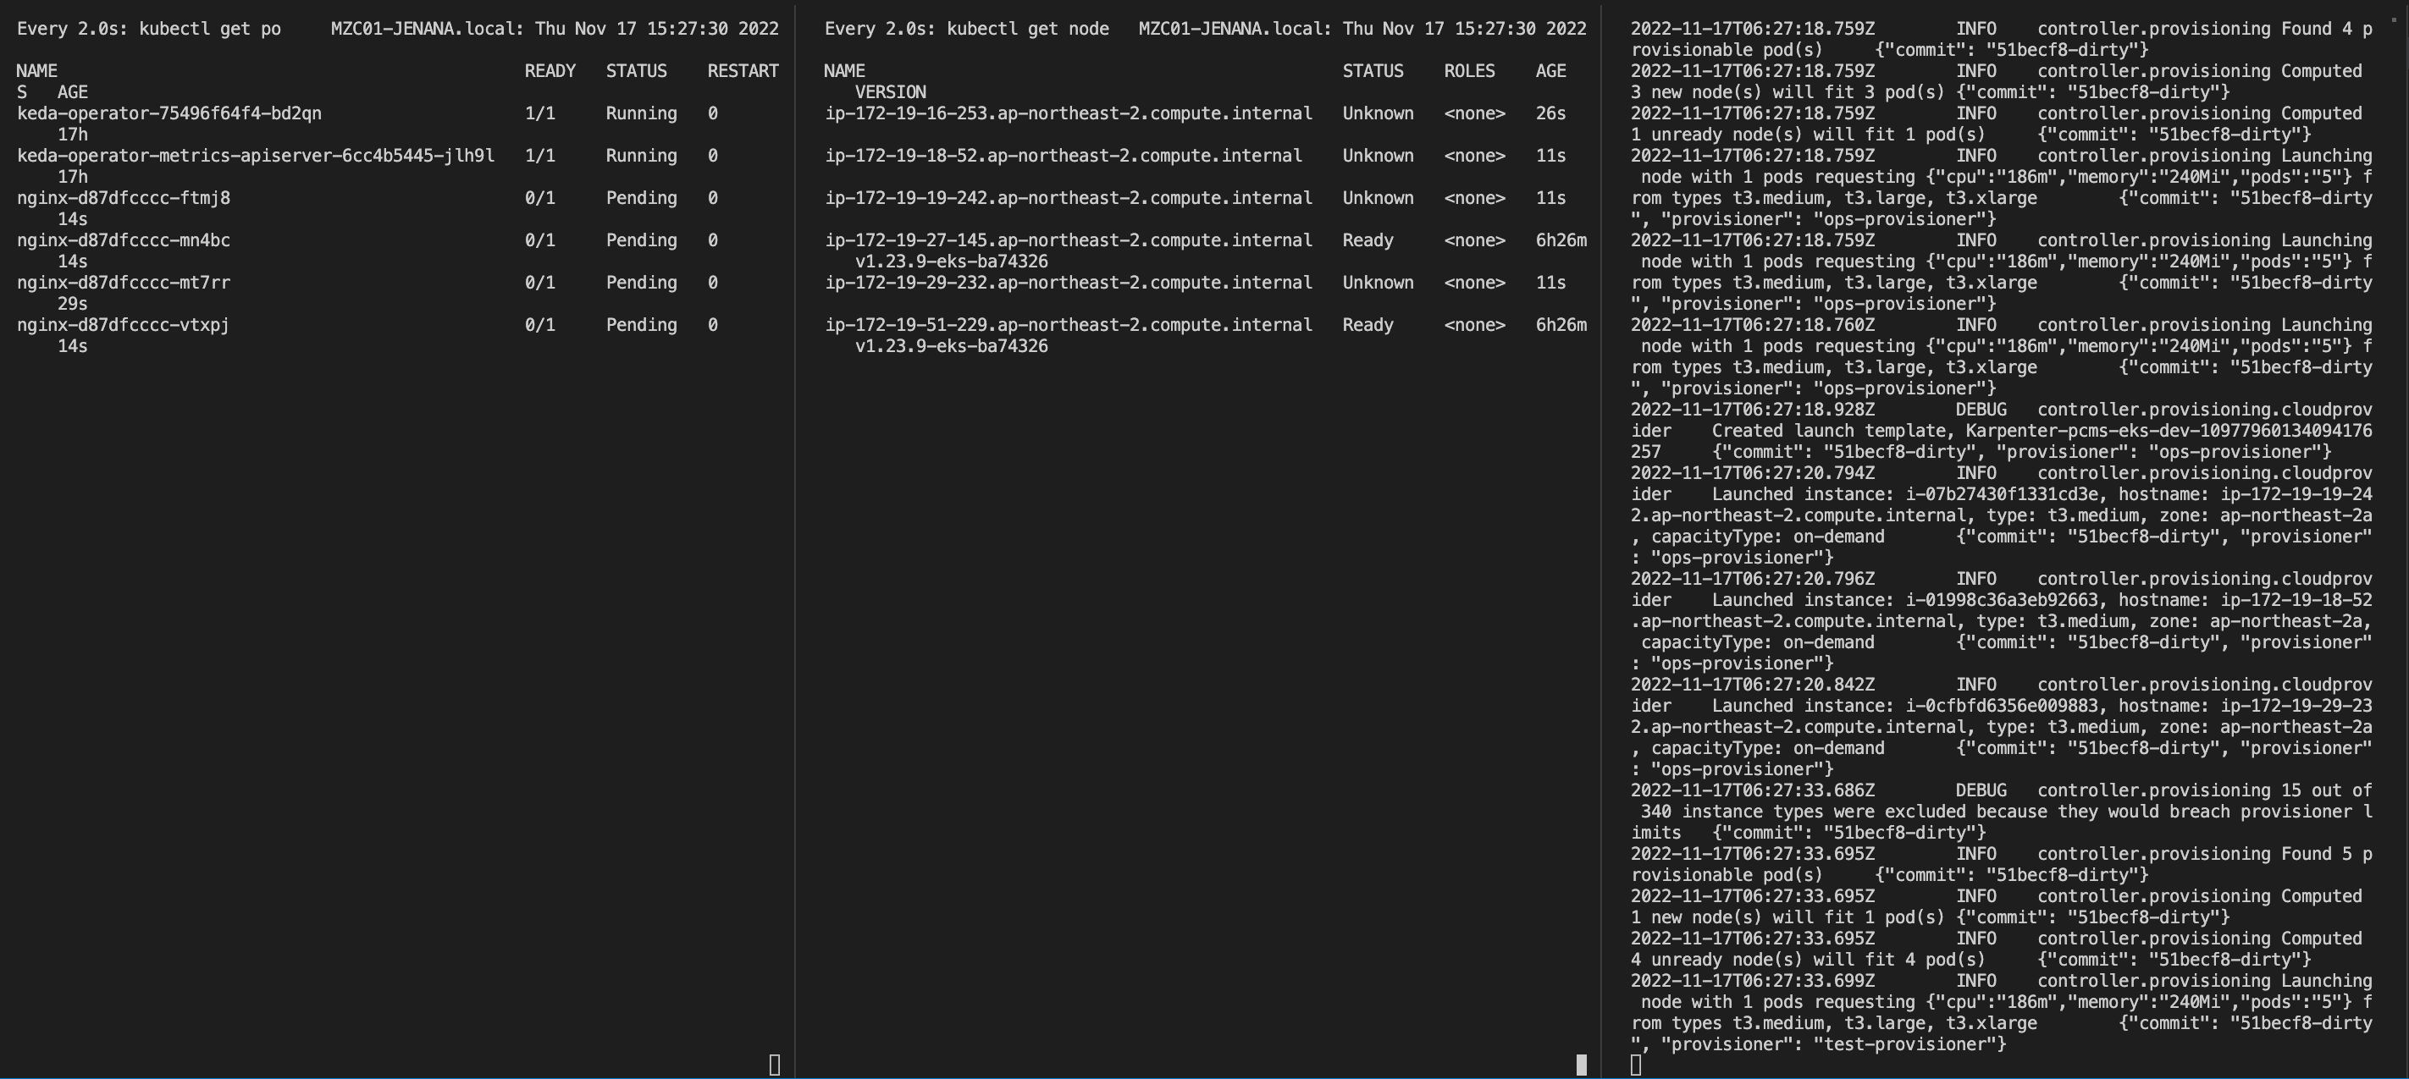Click node ip-172-19-51-229 hostname

(1068, 325)
